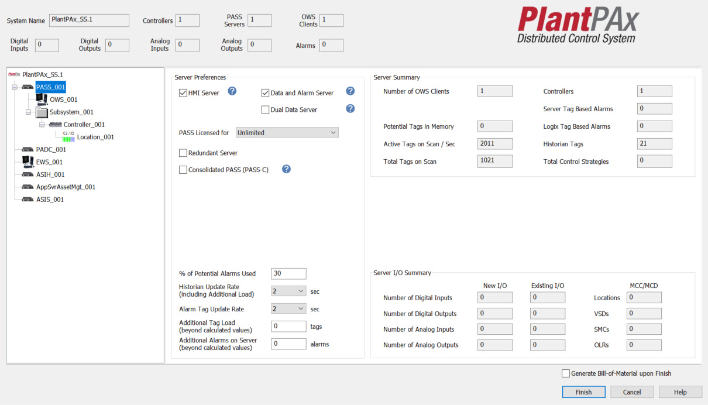Select Subsystem_001 tree item
The width and height of the screenshot is (708, 405).
click(71, 112)
